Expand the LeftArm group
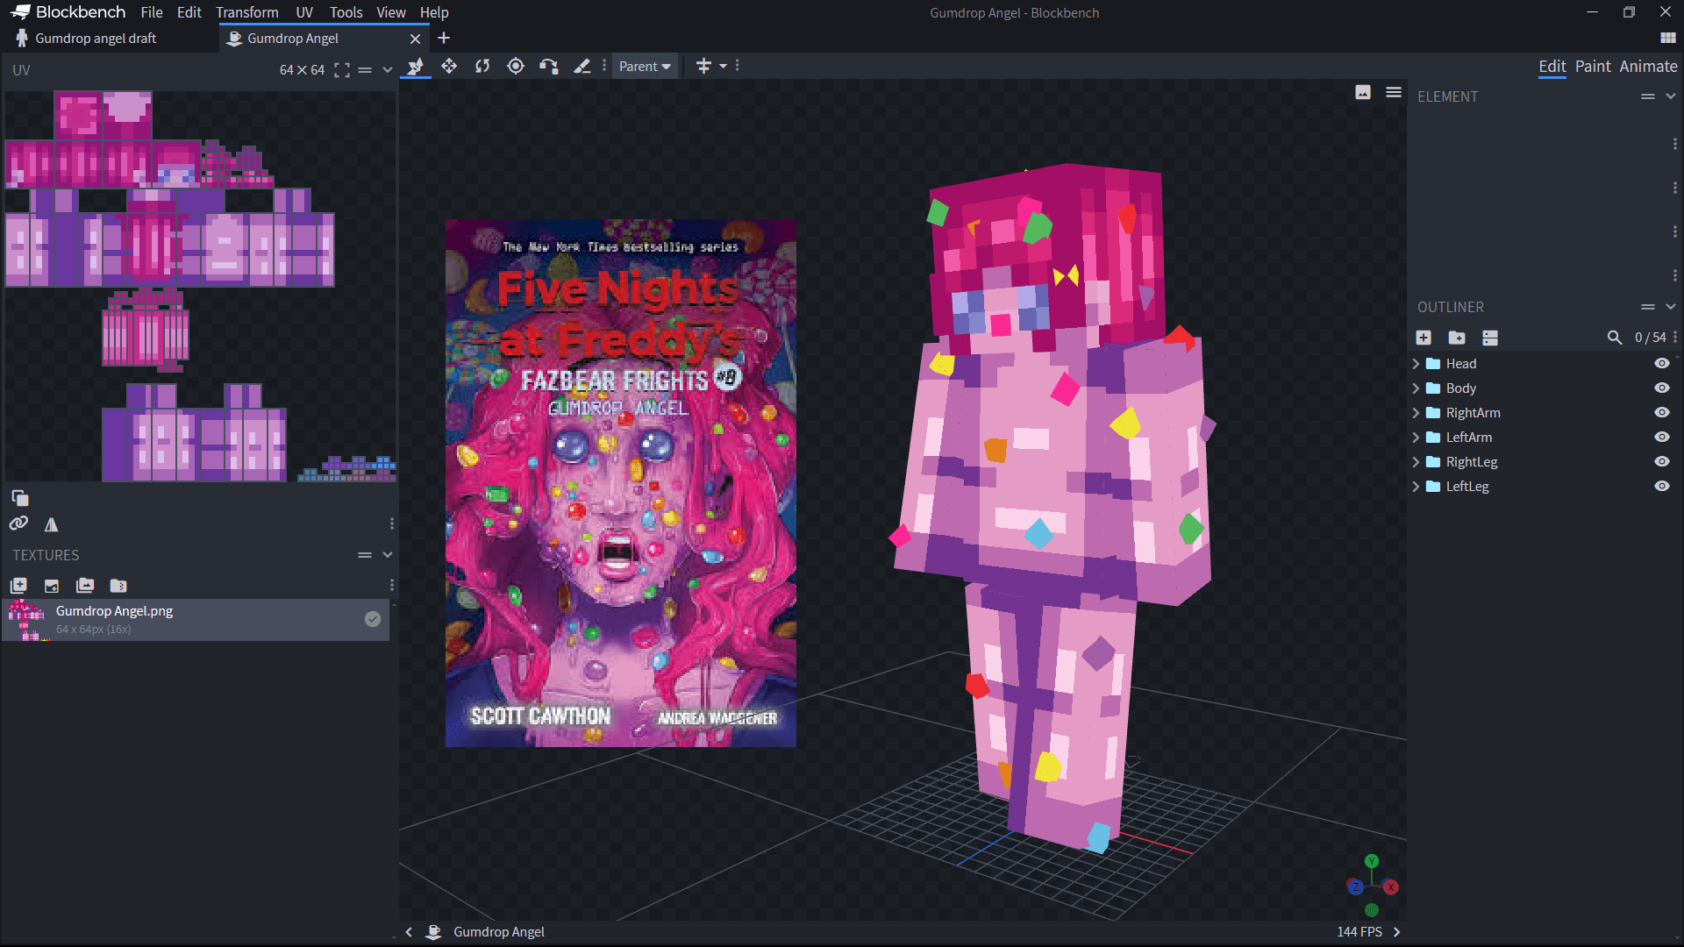 [1416, 437]
